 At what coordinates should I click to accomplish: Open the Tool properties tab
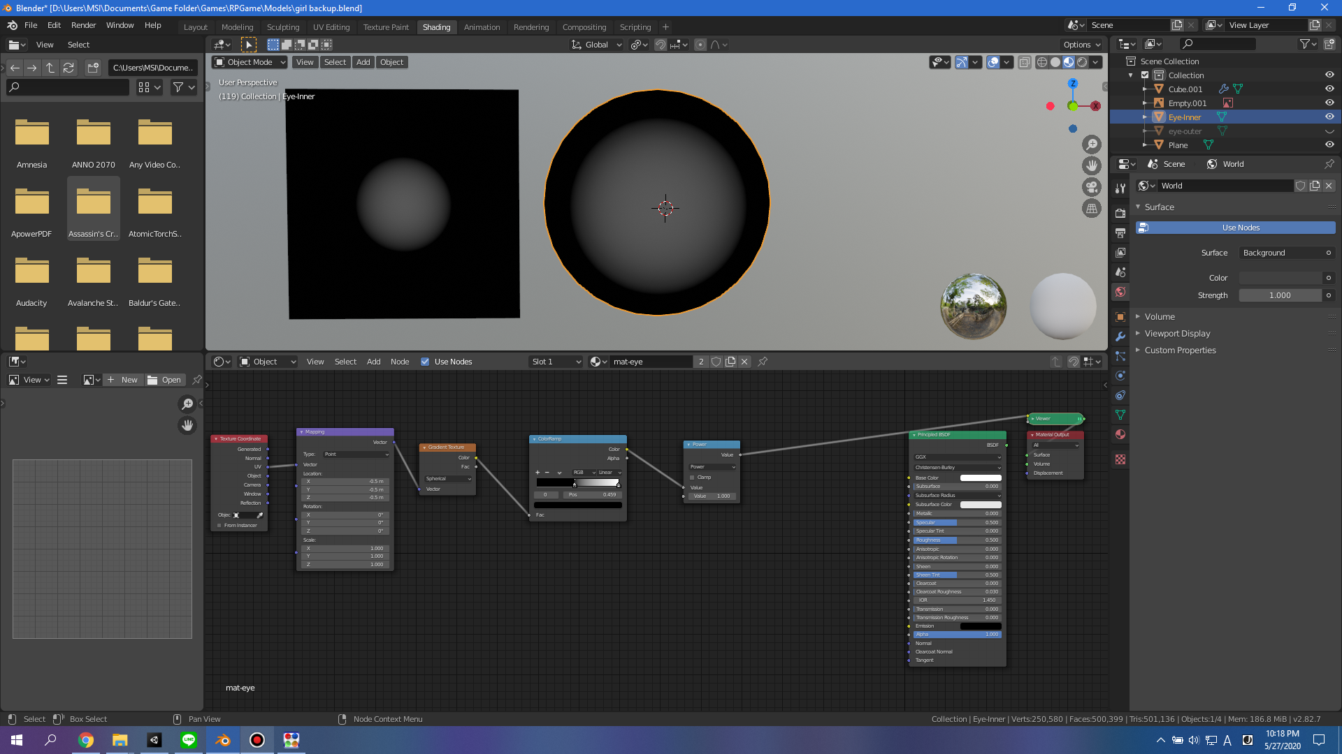click(x=1120, y=188)
